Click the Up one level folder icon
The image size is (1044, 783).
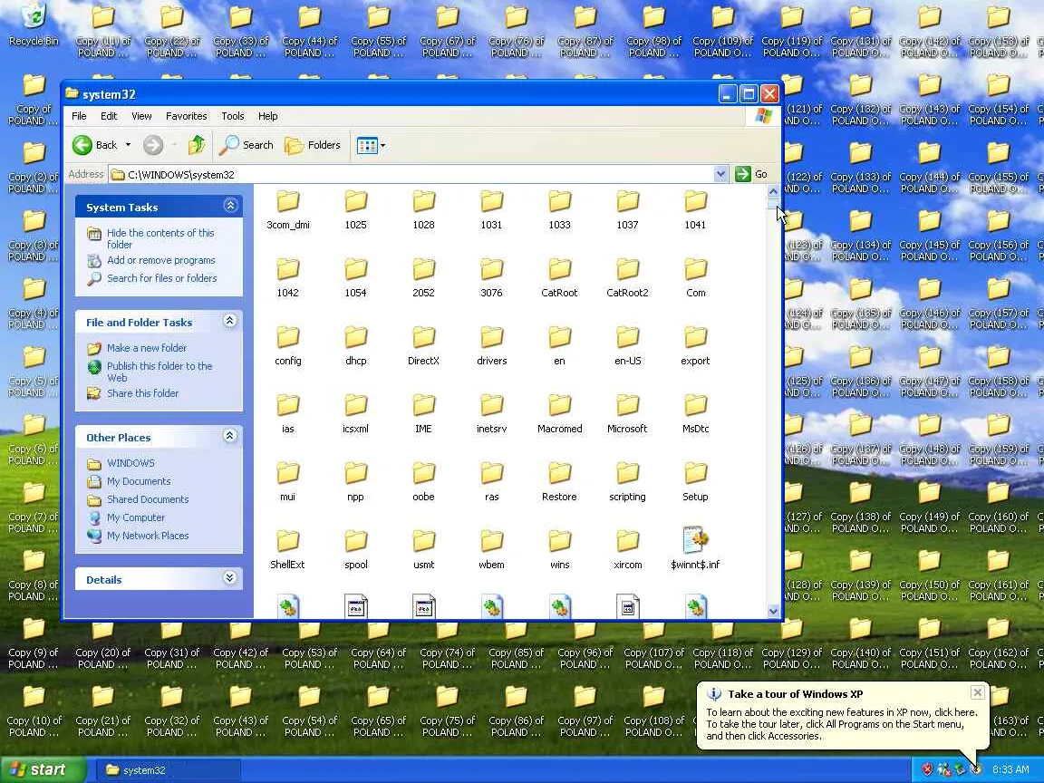click(x=197, y=145)
